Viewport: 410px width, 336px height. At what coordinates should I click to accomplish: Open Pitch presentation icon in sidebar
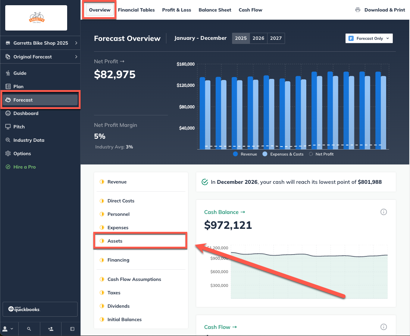[x=8, y=127]
